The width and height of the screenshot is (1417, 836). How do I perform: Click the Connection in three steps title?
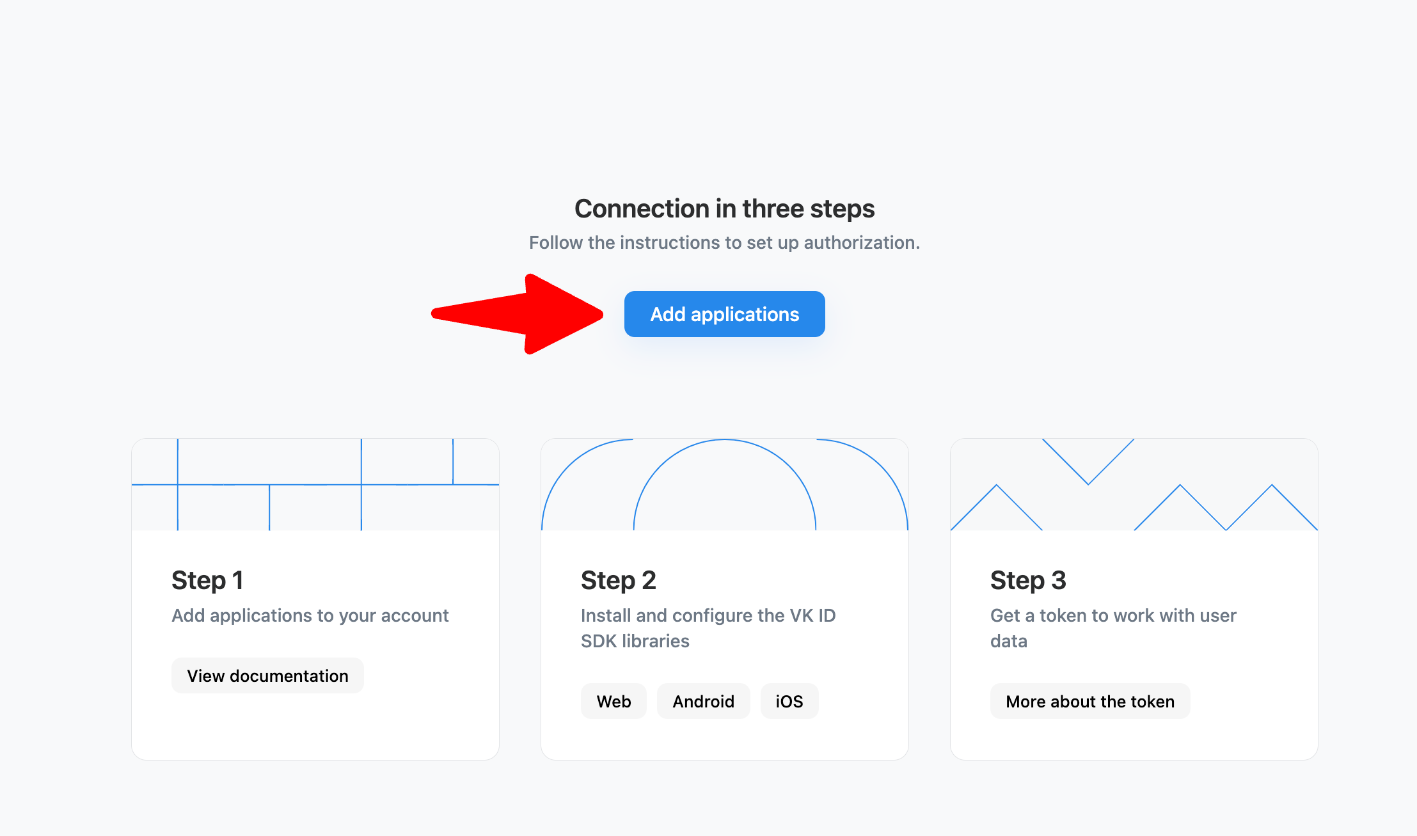(x=724, y=209)
